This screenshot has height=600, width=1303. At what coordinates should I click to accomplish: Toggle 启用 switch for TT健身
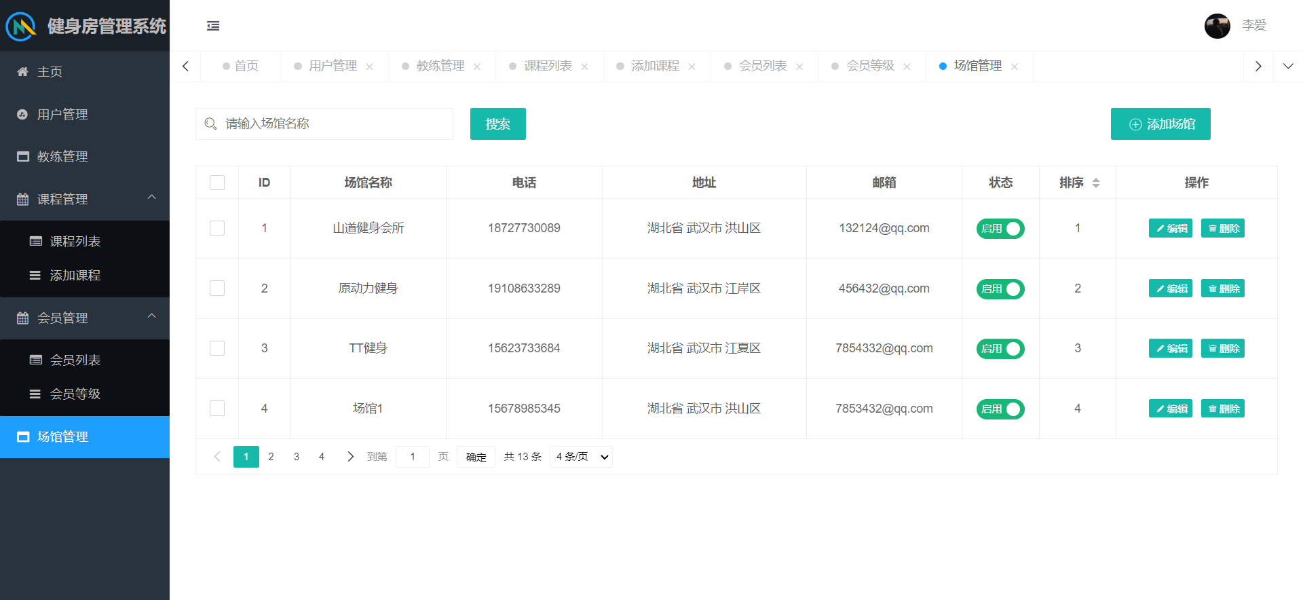point(1000,349)
